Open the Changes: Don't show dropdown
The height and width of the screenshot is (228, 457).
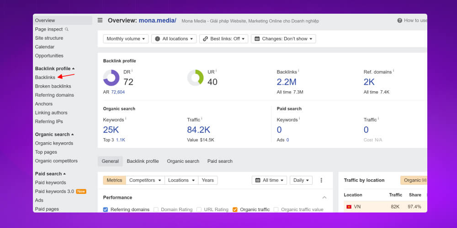(283, 39)
